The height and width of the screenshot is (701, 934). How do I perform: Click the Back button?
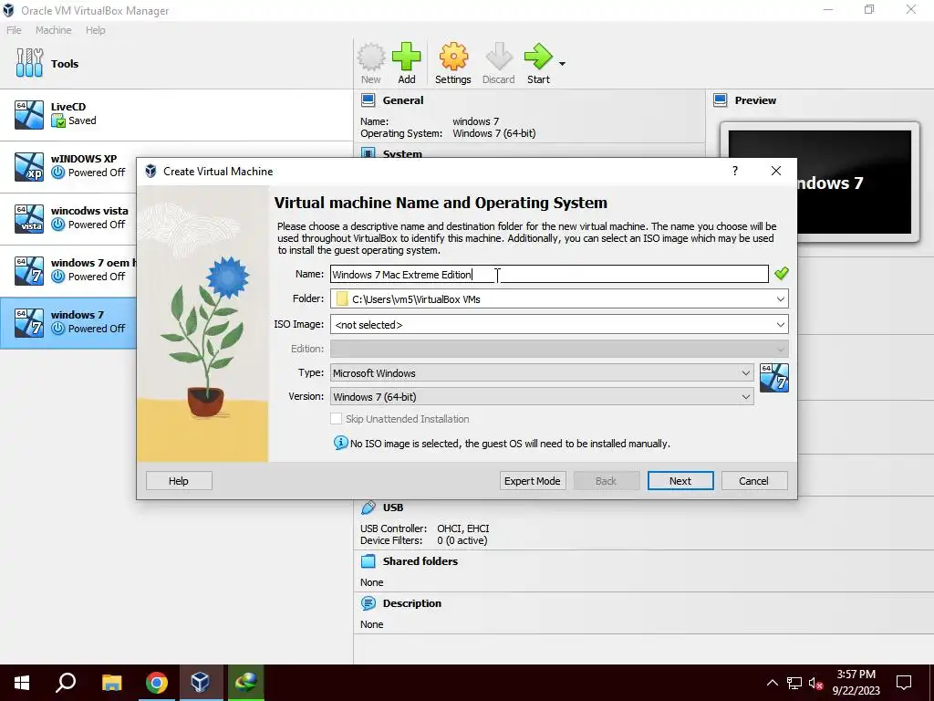tap(607, 481)
